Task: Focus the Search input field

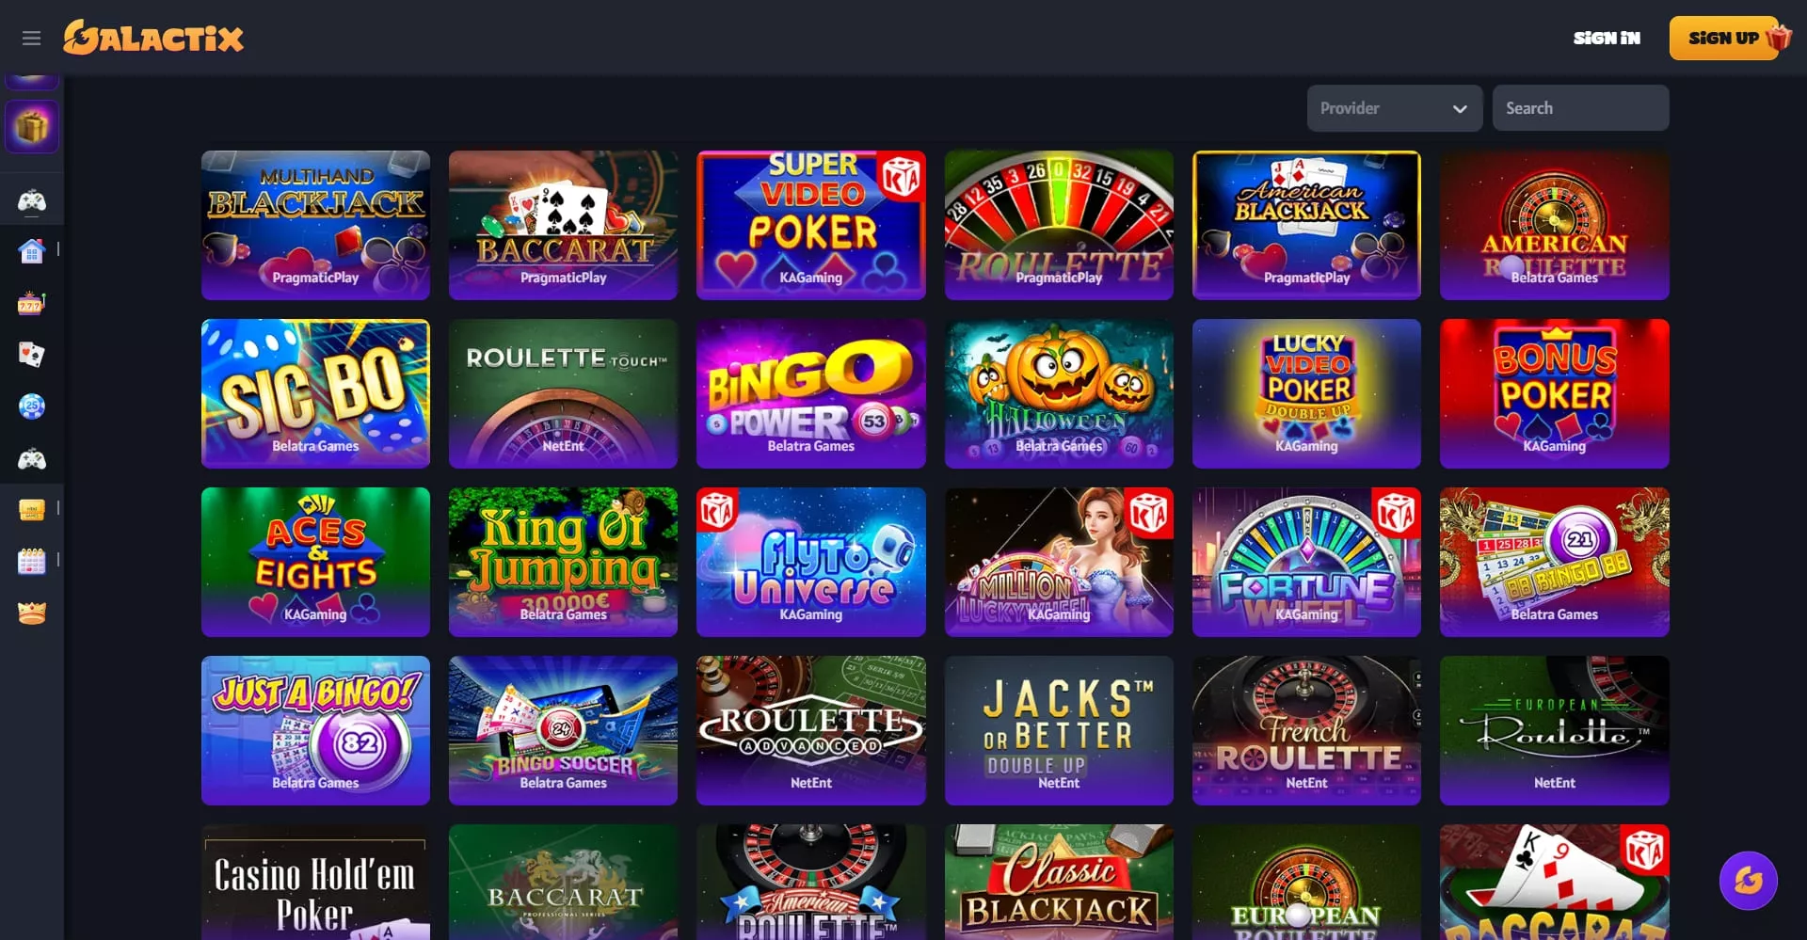Action: (x=1580, y=108)
